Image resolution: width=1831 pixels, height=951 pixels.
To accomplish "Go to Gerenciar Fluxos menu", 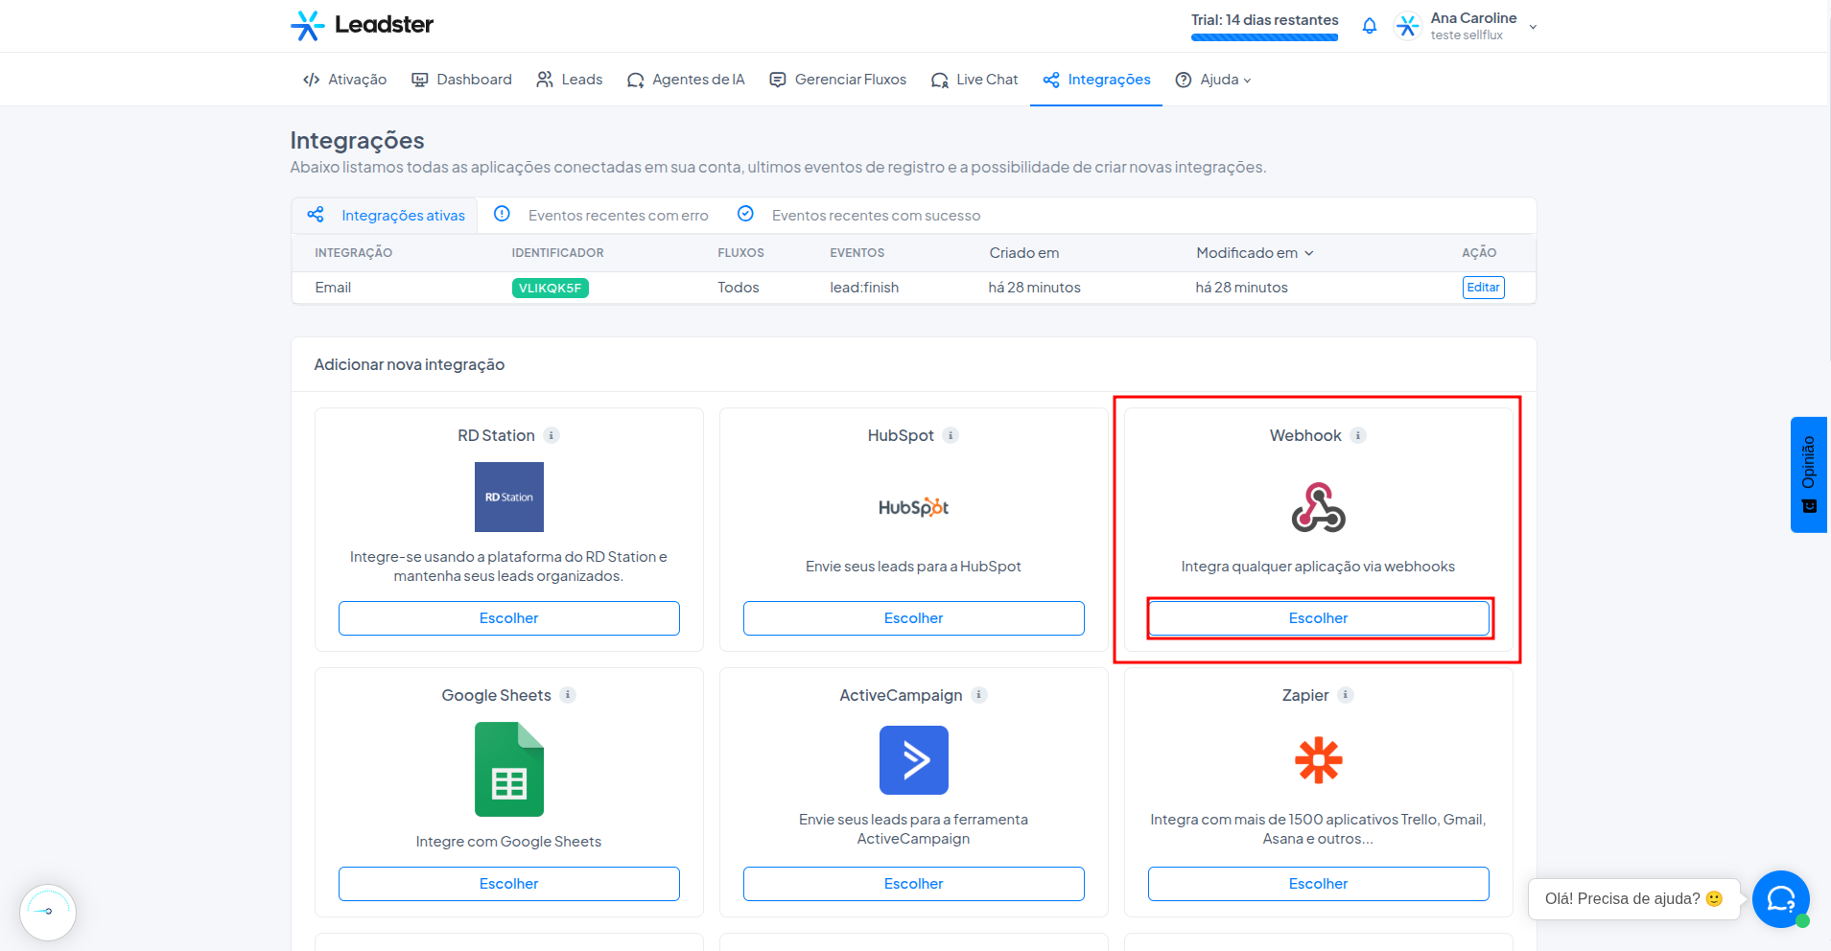I will [838, 80].
